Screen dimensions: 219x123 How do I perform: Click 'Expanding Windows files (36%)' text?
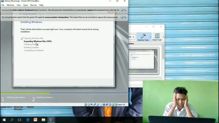click(x=38, y=41)
